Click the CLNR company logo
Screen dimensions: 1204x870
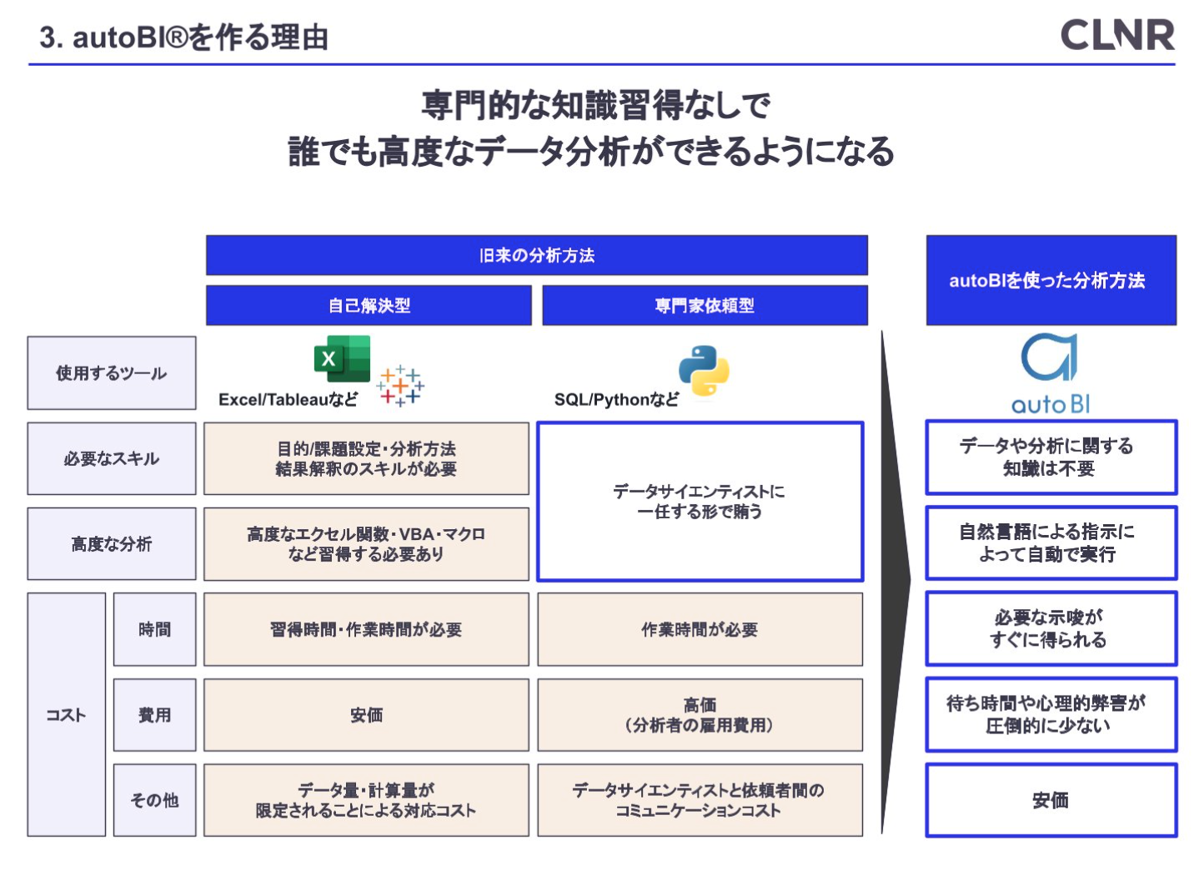point(1117,35)
